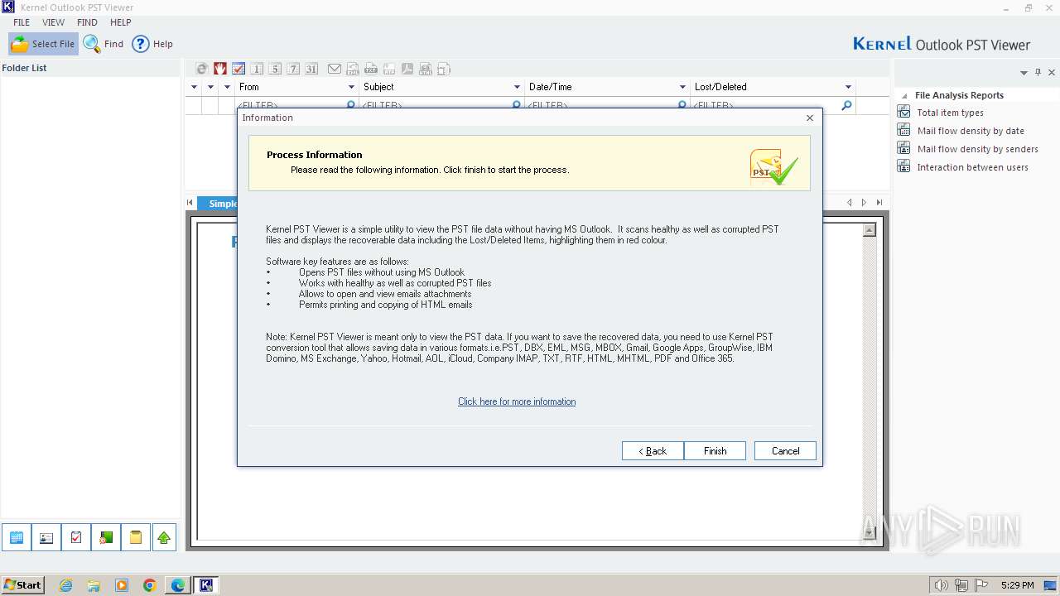
Task: Launch Google Chrome from taskbar
Action: click(x=149, y=585)
